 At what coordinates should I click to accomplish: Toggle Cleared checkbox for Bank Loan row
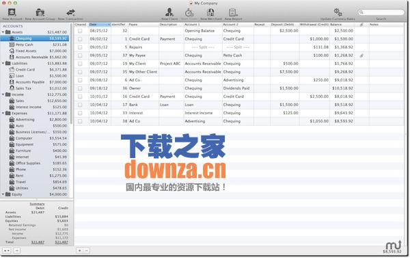[x=80, y=105]
